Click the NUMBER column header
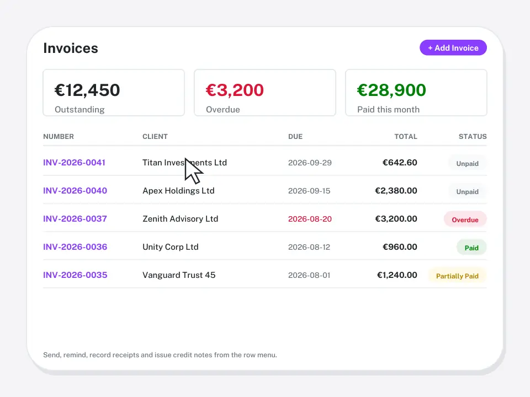The width and height of the screenshot is (530, 397). [x=59, y=137]
